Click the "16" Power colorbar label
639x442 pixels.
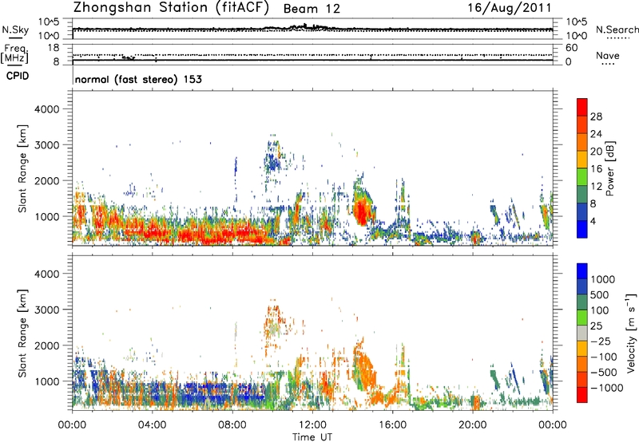click(x=596, y=169)
